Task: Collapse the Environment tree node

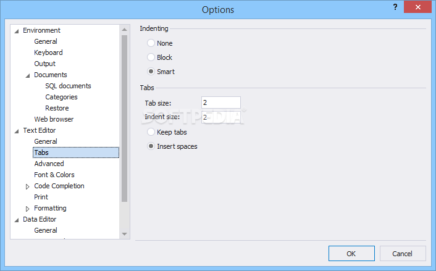Action: pyautogui.click(x=16, y=31)
